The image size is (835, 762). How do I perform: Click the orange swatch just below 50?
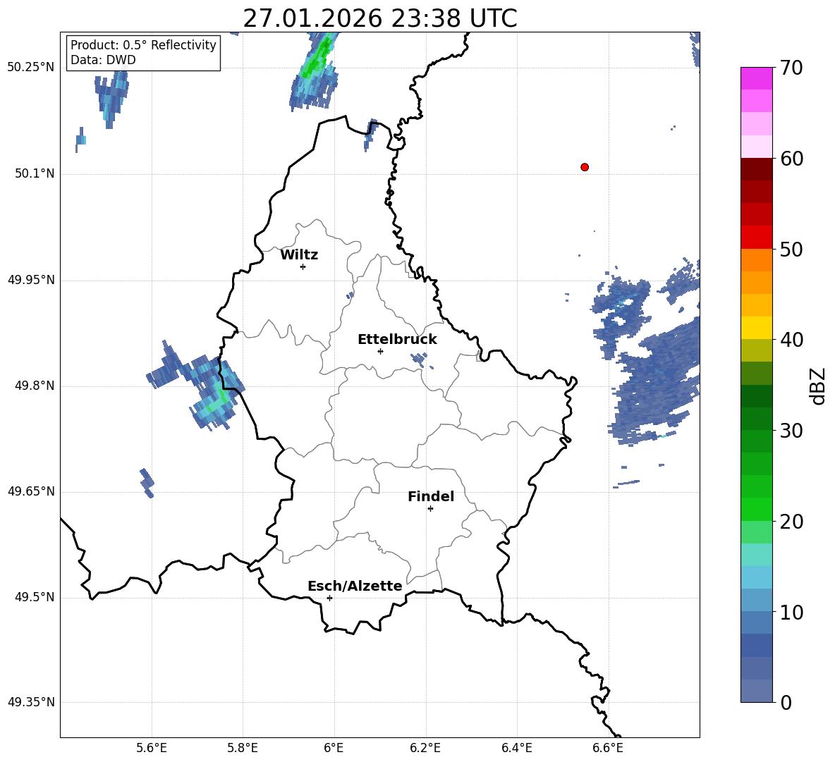[757, 260]
